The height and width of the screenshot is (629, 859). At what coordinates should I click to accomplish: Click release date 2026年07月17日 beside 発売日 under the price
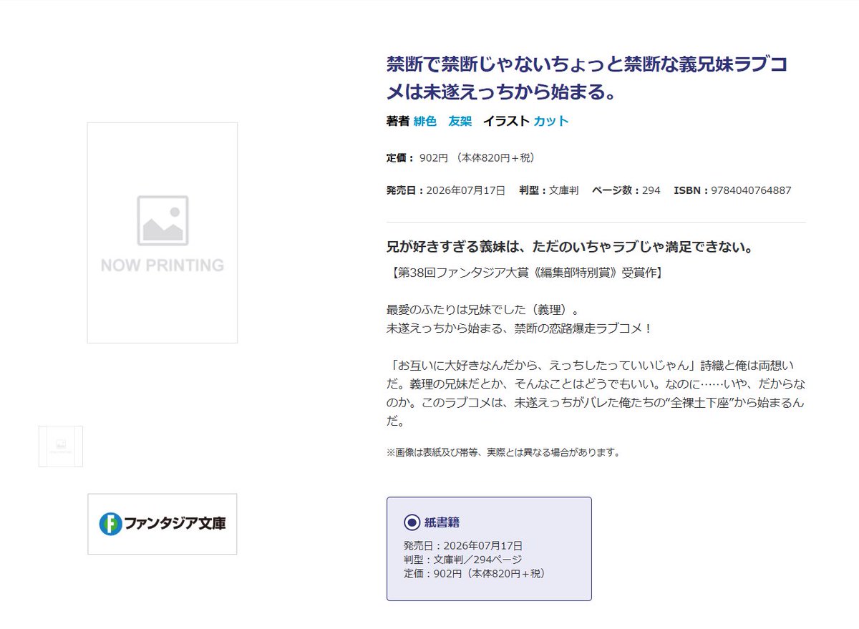click(x=466, y=190)
